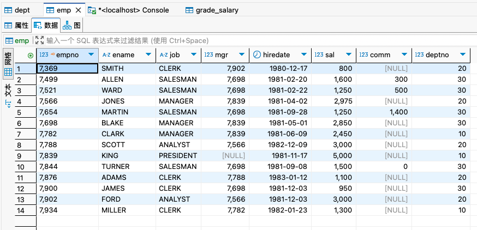Select row number 9 header
This screenshot has width=477, height=230.
click(26, 156)
